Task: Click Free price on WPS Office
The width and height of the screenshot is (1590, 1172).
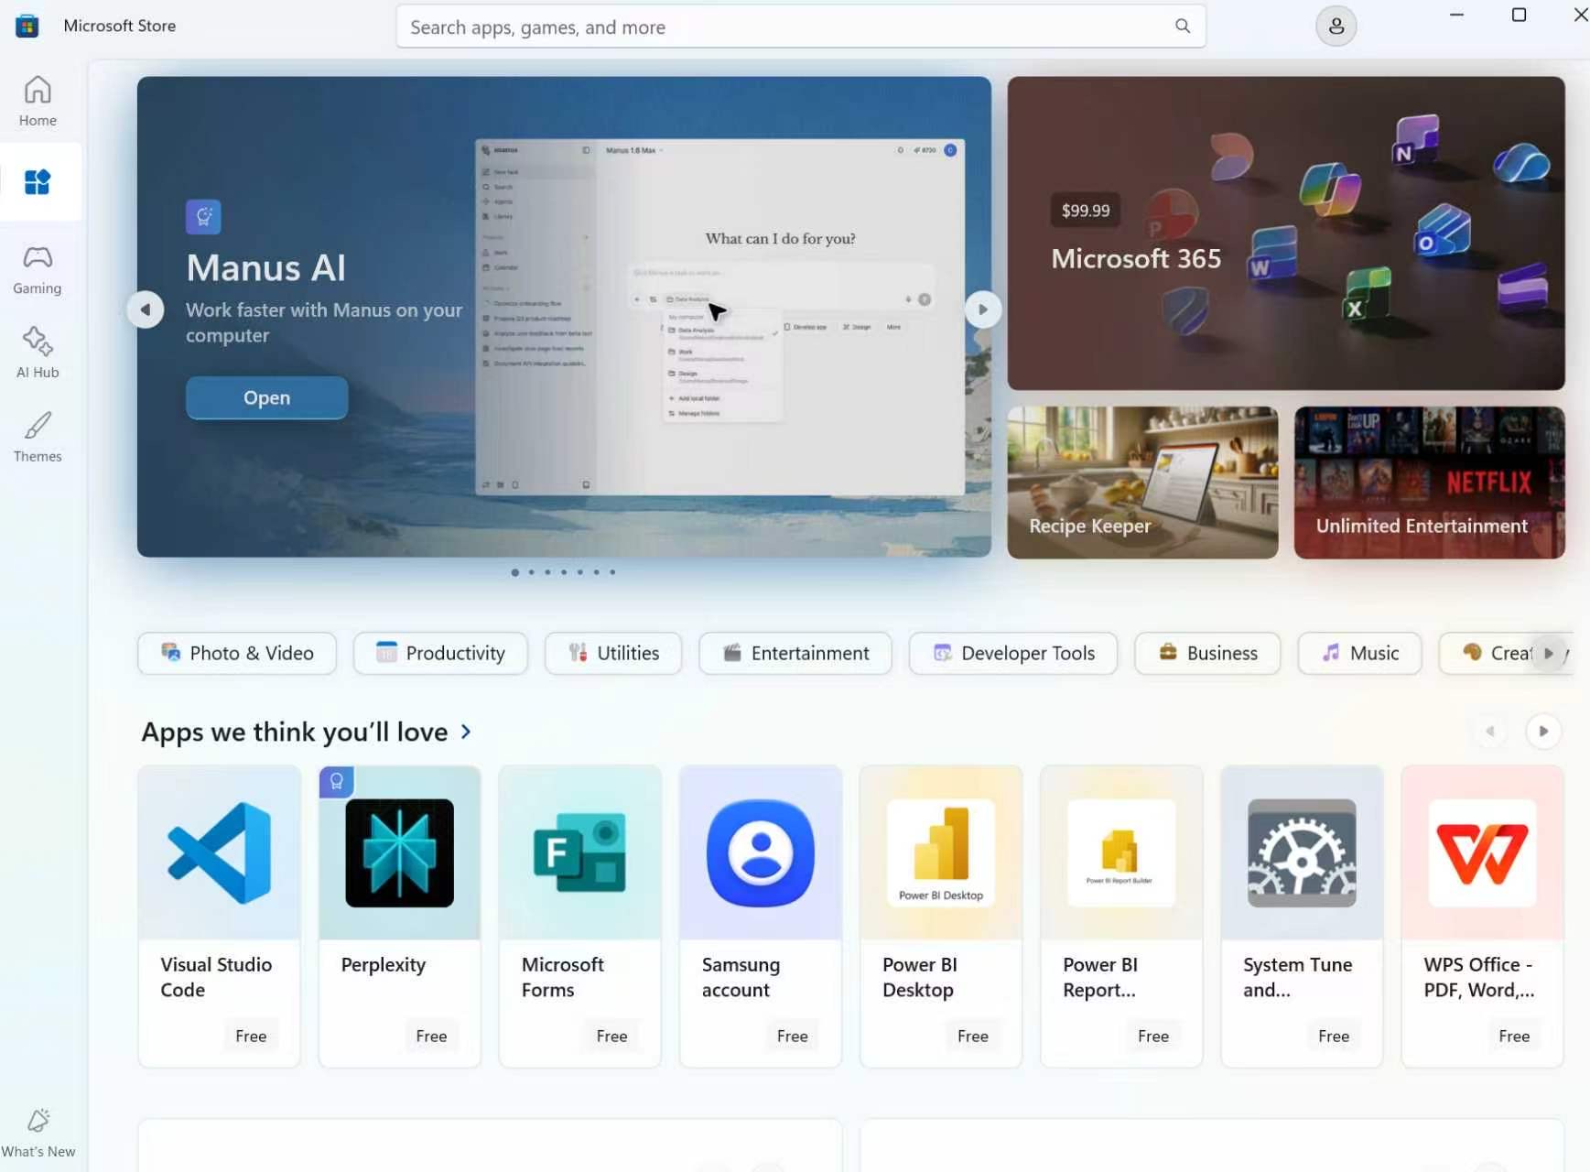Action: (1514, 1036)
